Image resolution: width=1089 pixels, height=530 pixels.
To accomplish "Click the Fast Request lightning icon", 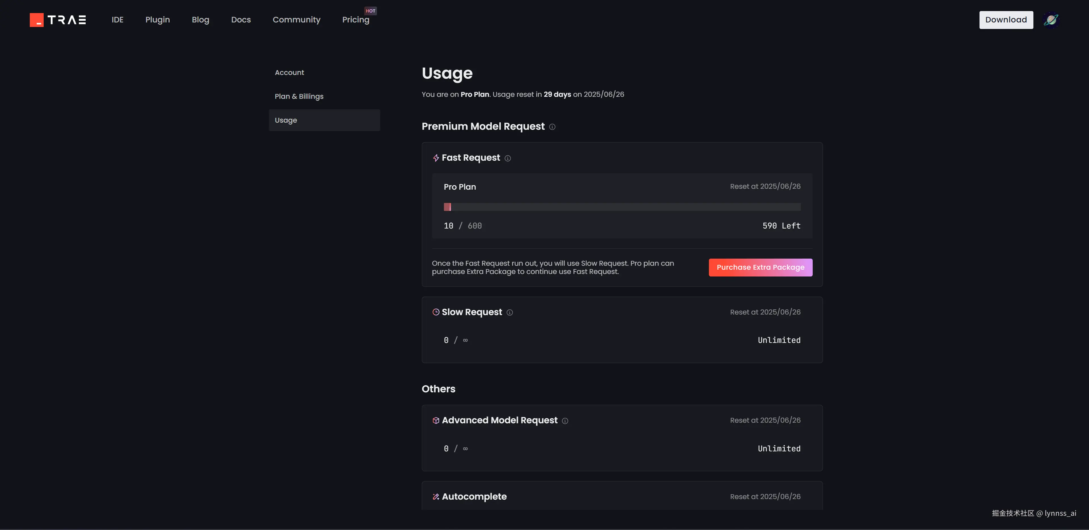I will 436,158.
